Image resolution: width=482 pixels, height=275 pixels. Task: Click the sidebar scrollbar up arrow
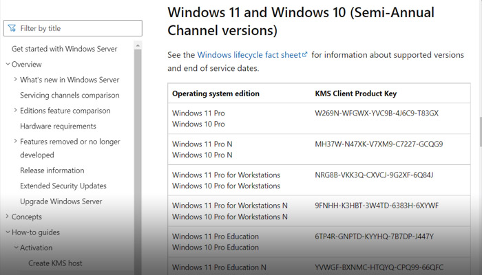tap(138, 45)
